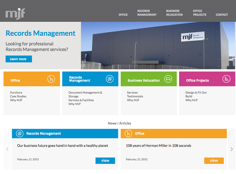Click the date February, 11. 2015
Image resolution: width=236 pixels, height=174 pixels.
pos(28,159)
